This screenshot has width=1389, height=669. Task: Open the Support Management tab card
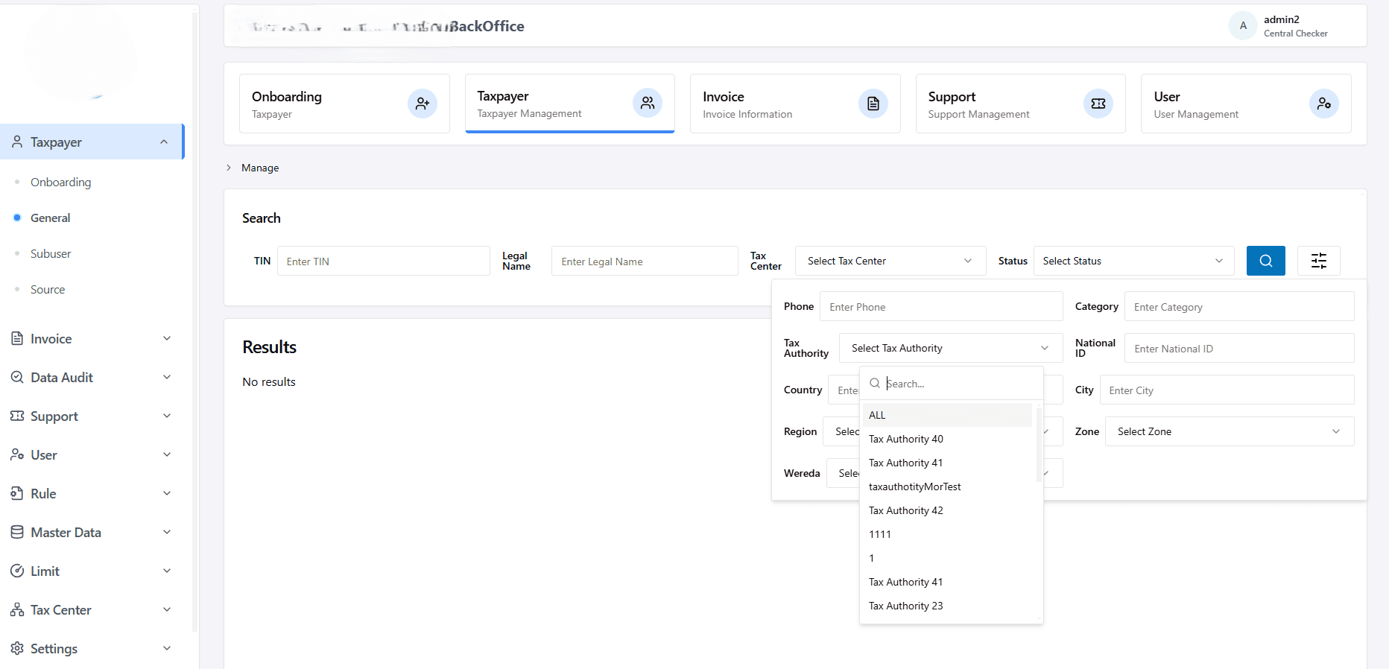click(1020, 104)
